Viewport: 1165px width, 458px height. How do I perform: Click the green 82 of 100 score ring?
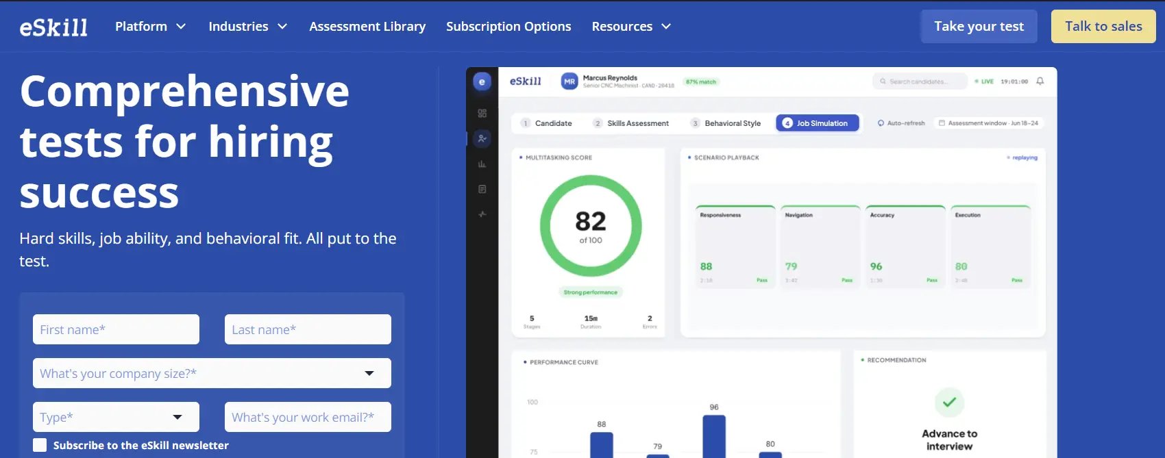pyautogui.click(x=591, y=226)
